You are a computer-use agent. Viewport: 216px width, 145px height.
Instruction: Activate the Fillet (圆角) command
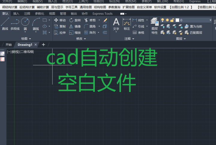(x=90, y=26)
